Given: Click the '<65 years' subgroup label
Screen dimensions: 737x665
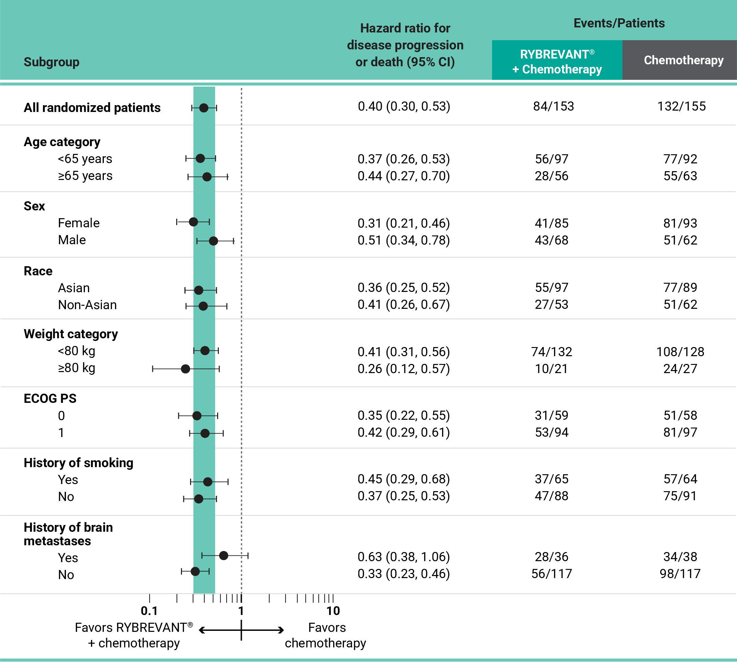Looking at the screenshot, I should click(x=85, y=159).
